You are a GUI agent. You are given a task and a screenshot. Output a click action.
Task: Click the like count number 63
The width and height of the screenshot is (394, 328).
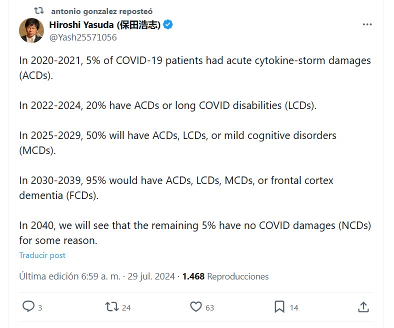coord(209,307)
